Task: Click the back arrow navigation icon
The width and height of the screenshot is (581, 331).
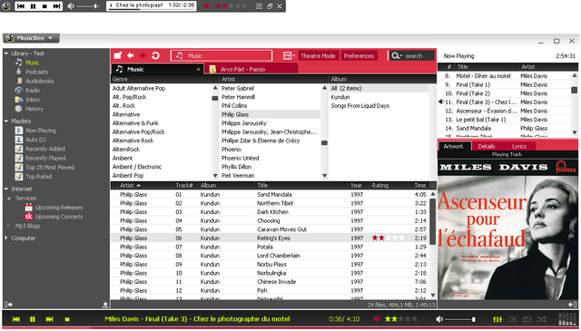Action: coord(131,55)
